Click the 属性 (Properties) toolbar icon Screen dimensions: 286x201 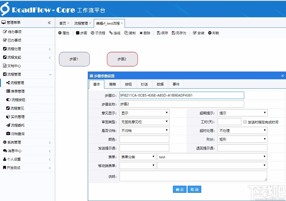pos(64,33)
